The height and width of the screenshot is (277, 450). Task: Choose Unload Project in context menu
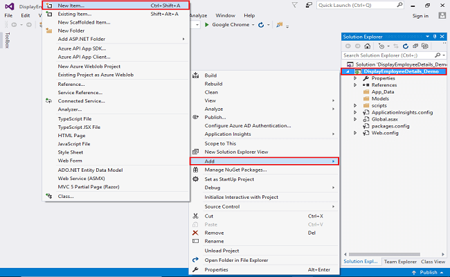[x=222, y=251]
